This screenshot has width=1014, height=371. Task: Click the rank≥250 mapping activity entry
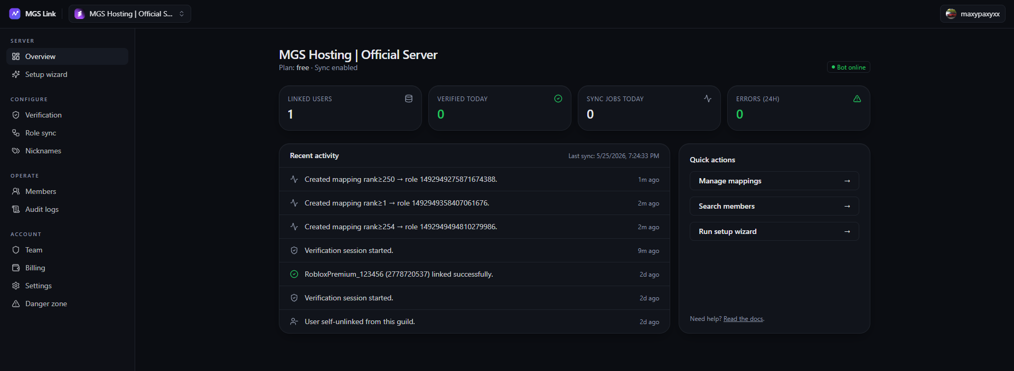tap(474, 179)
